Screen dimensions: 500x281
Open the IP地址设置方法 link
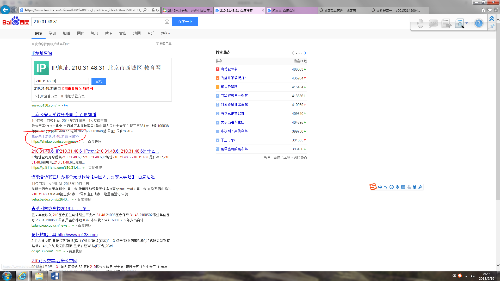pyautogui.click(x=73, y=96)
